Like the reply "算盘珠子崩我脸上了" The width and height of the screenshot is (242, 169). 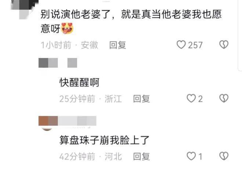[x=191, y=156]
